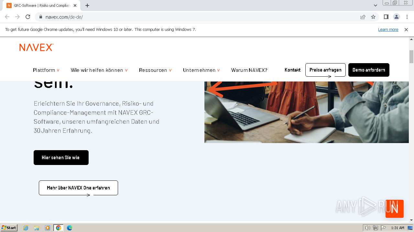Click Mehr über NAVEX One erfahren

pyautogui.click(x=78, y=188)
